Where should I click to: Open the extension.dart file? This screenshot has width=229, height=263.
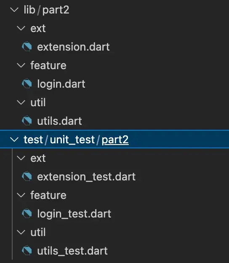point(73,47)
